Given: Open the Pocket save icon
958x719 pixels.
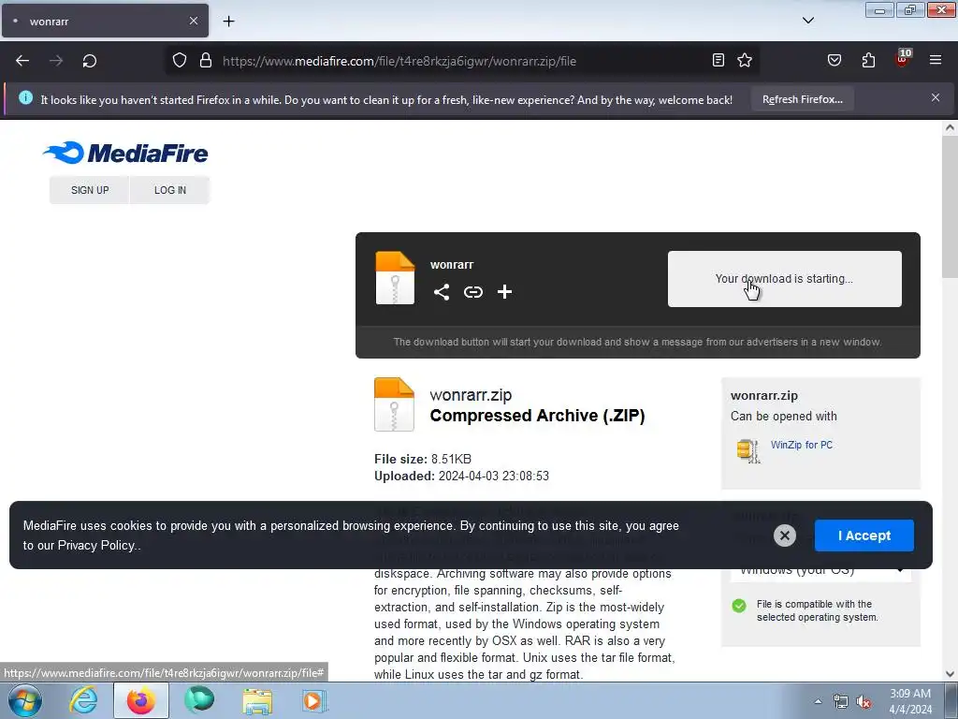Looking at the screenshot, I should click(835, 60).
